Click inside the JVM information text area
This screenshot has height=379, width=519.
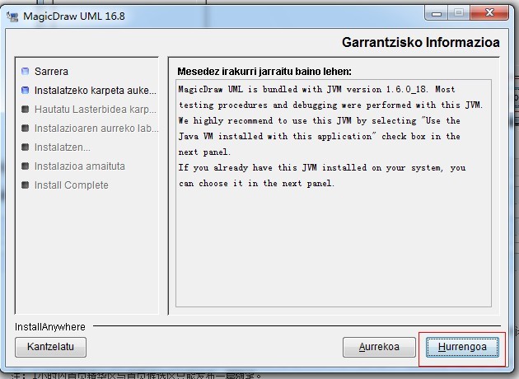334,194
